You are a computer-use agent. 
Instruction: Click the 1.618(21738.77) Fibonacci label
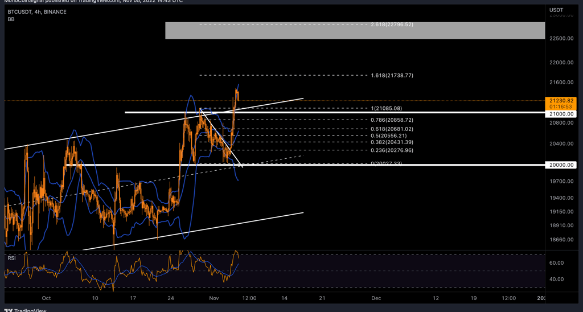coord(392,76)
